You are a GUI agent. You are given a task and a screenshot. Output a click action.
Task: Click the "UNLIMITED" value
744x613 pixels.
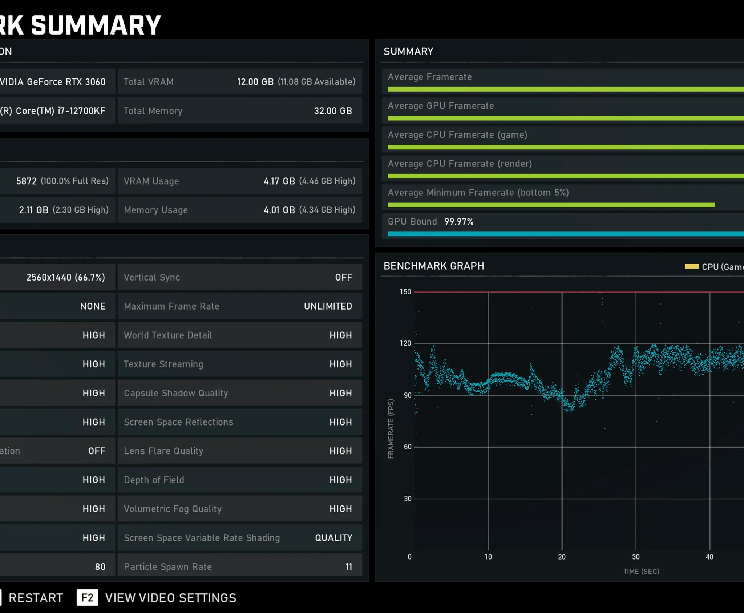[x=328, y=306]
